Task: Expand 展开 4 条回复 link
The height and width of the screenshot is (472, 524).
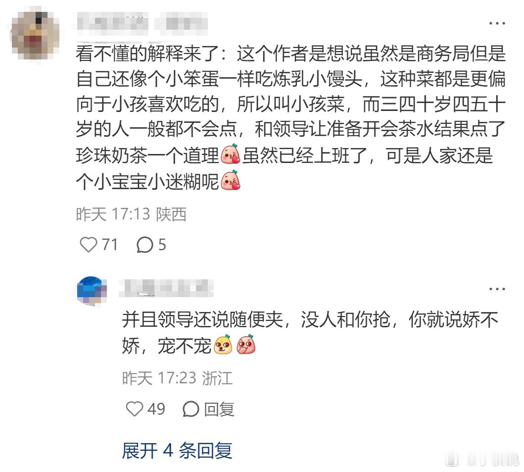Action: (177, 450)
